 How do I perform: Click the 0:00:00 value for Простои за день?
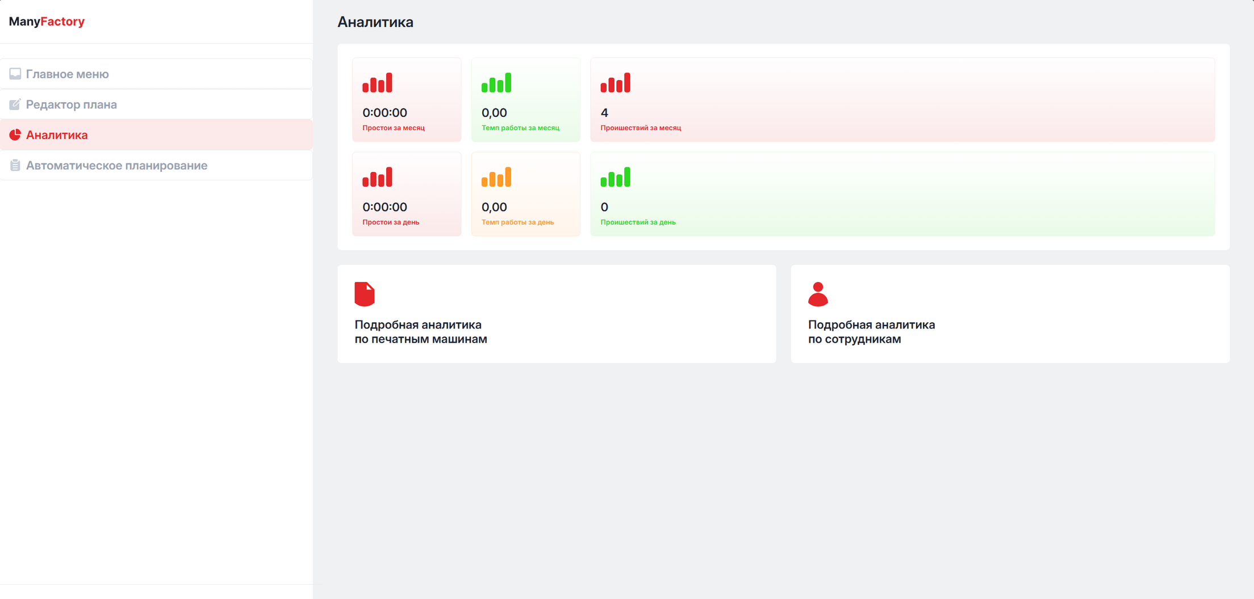click(x=384, y=207)
